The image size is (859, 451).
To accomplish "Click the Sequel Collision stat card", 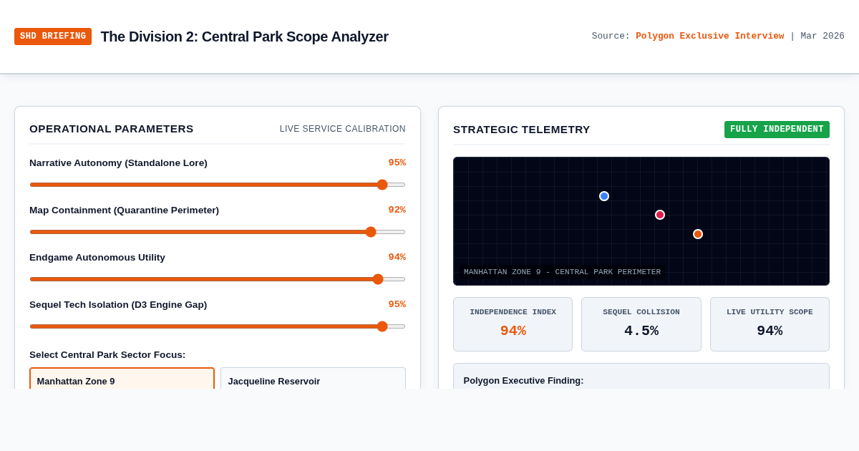I will (641, 324).
